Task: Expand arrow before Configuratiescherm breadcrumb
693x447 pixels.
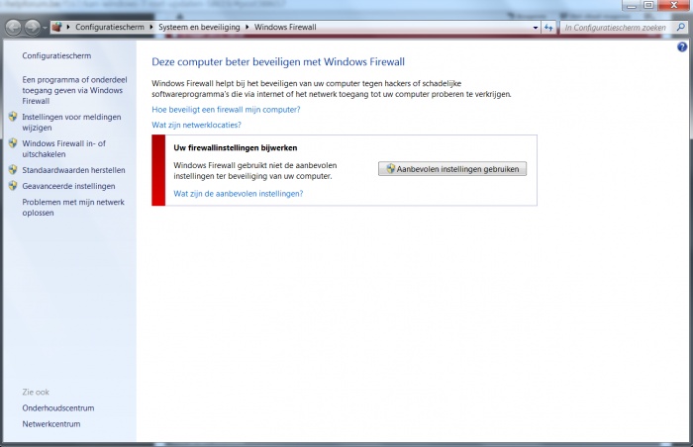Action: click(68, 27)
